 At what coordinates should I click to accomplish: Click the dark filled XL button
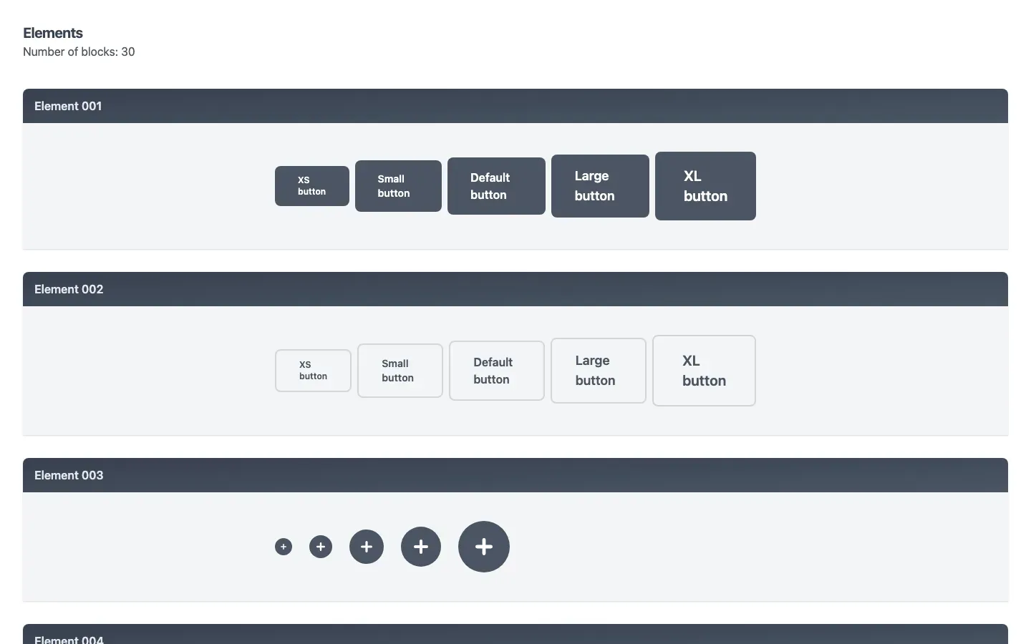pos(705,186)
